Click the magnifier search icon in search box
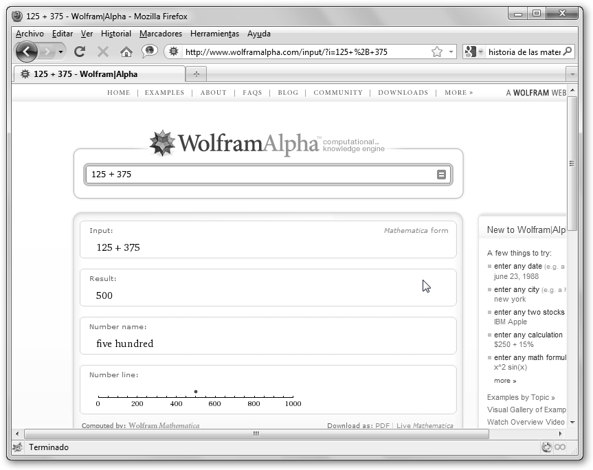Screen dimensions: 593x470 coord(567,52)
